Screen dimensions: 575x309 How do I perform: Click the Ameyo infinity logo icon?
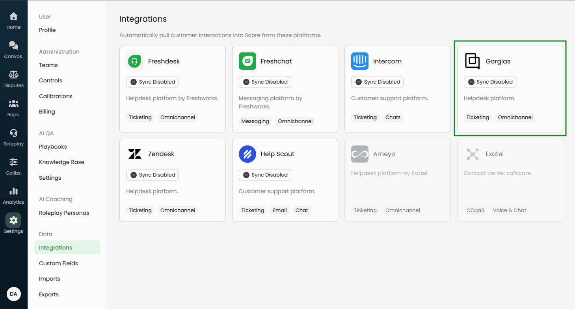pos(360,154)
